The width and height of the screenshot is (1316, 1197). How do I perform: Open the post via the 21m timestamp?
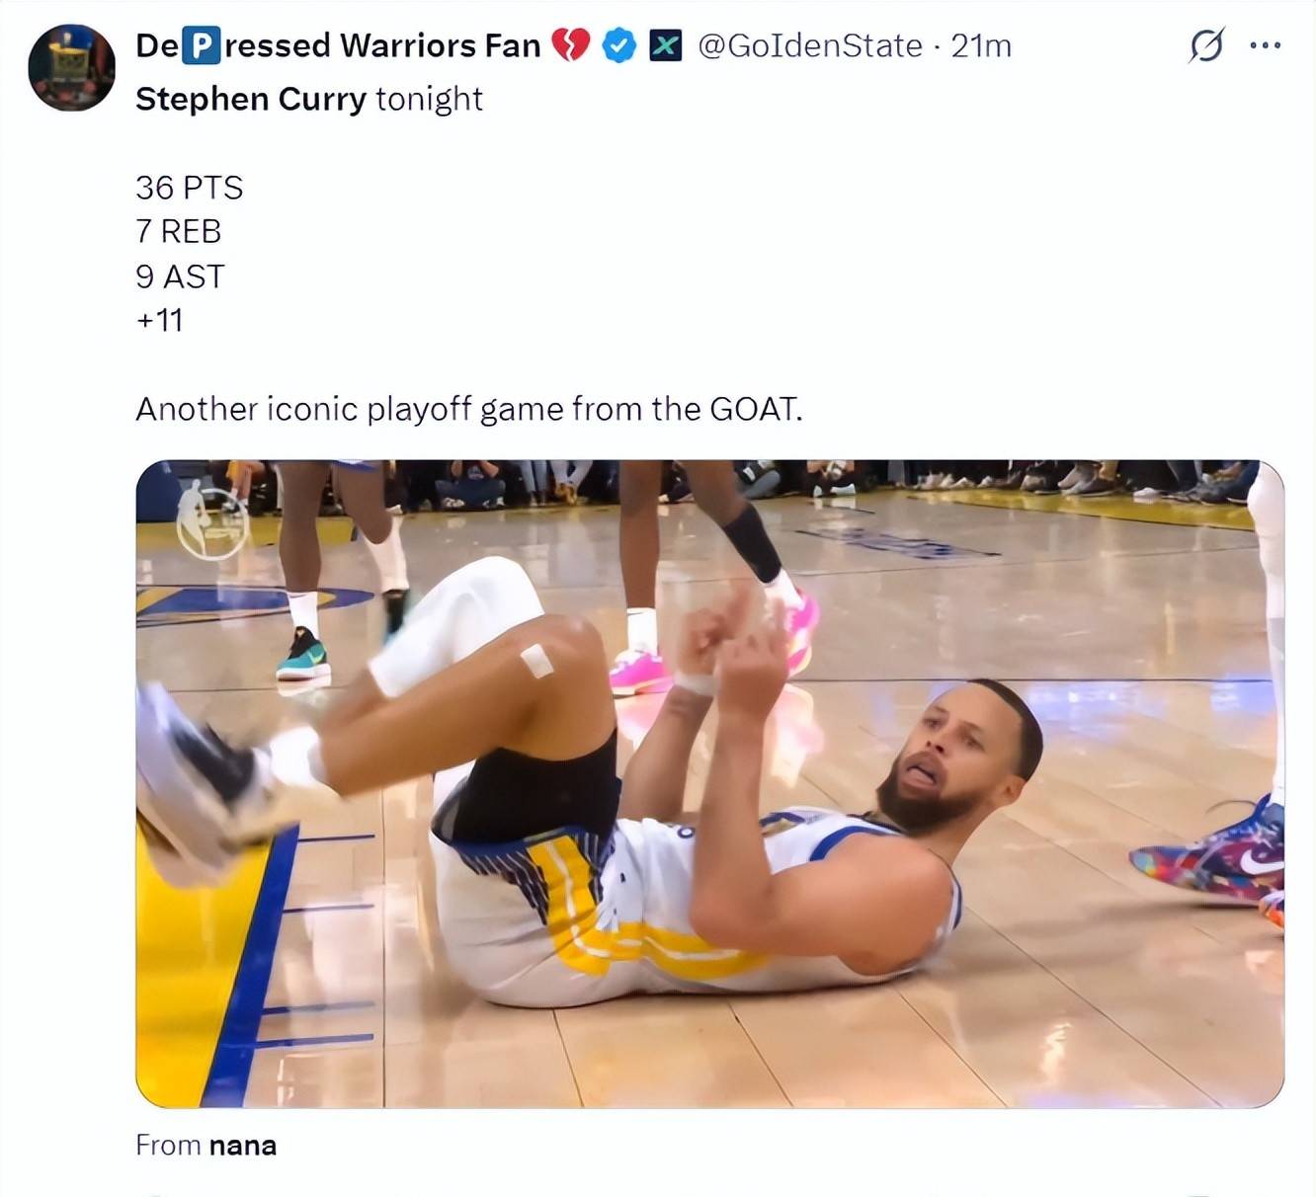tap(981, 45)
